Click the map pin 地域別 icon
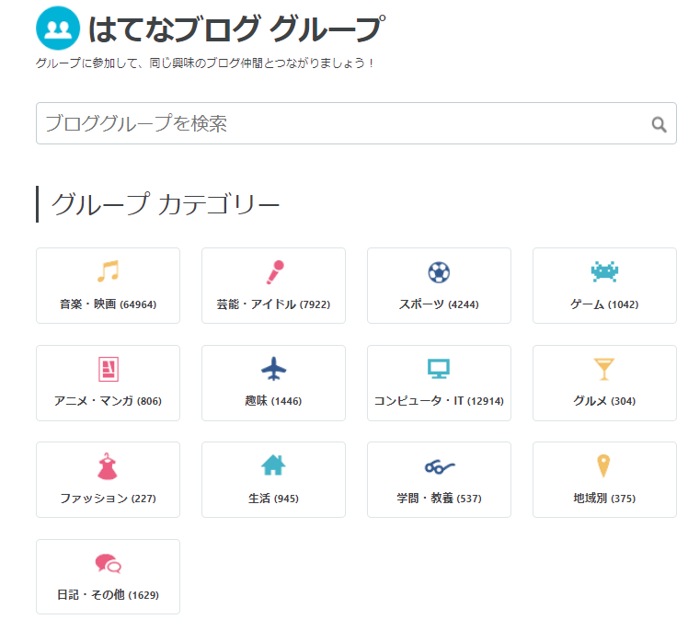This screenshot has width=688, height=631. (604, 465)
